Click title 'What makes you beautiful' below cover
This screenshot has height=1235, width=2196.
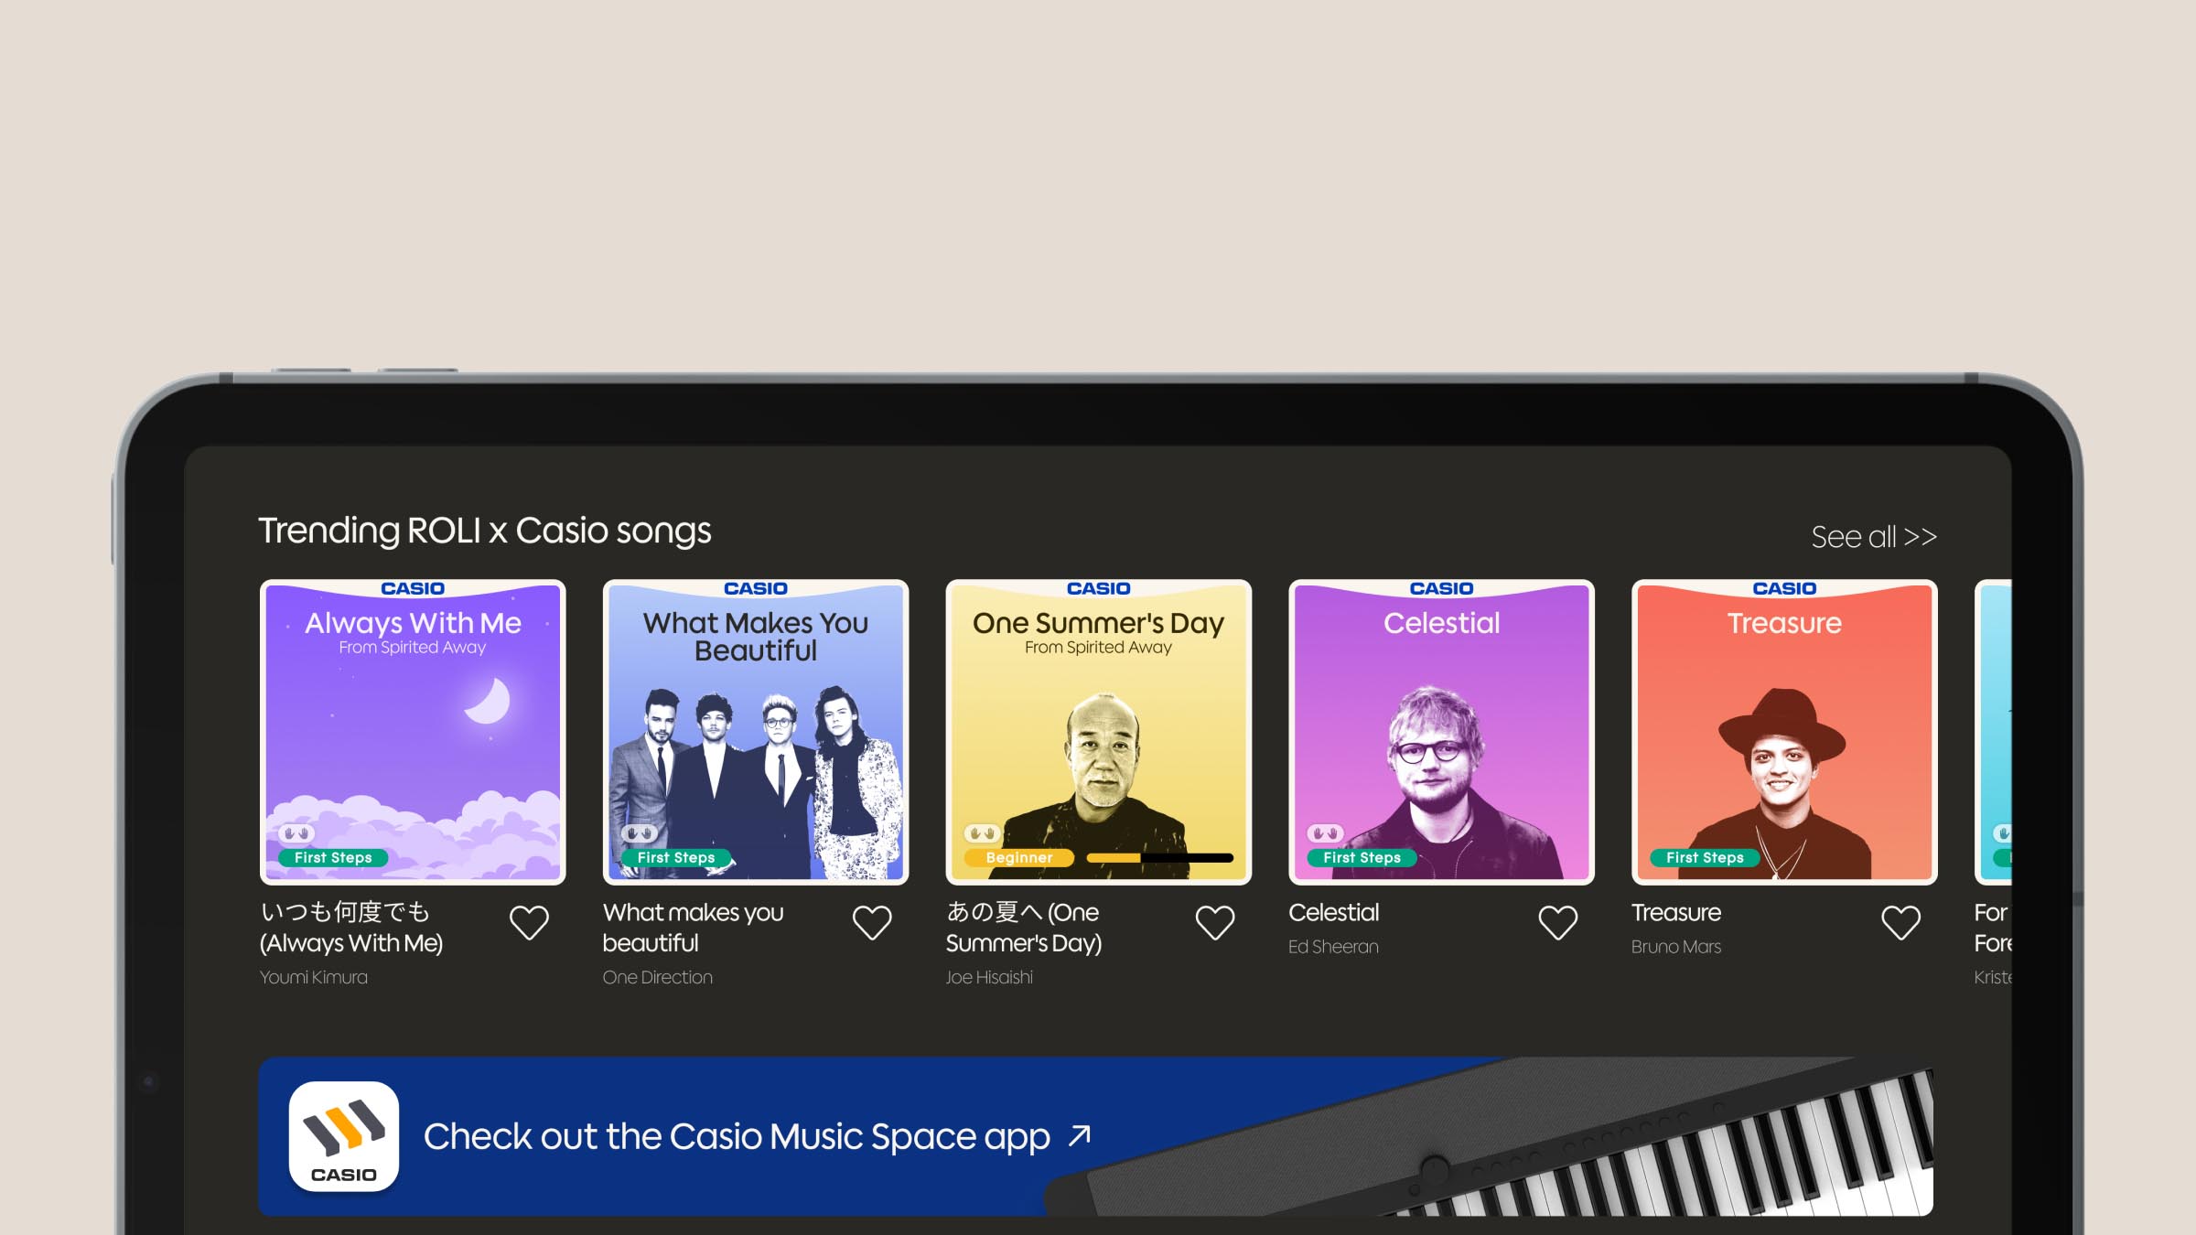click(693, 928)
